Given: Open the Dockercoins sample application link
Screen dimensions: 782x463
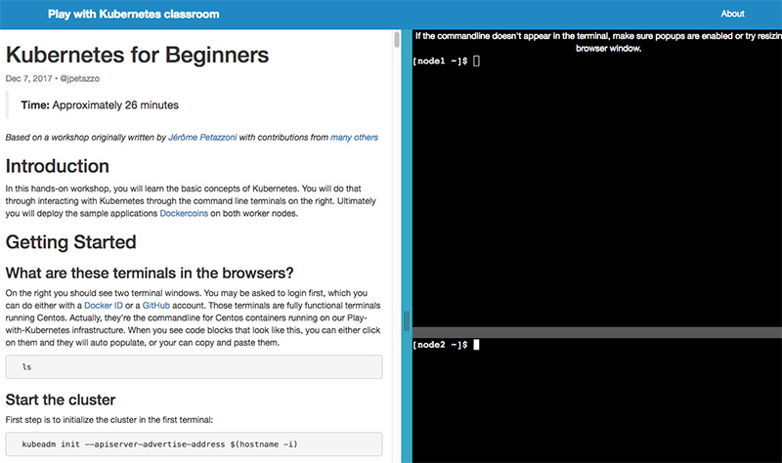Looking at the screenshot, I should coord(184,213).
